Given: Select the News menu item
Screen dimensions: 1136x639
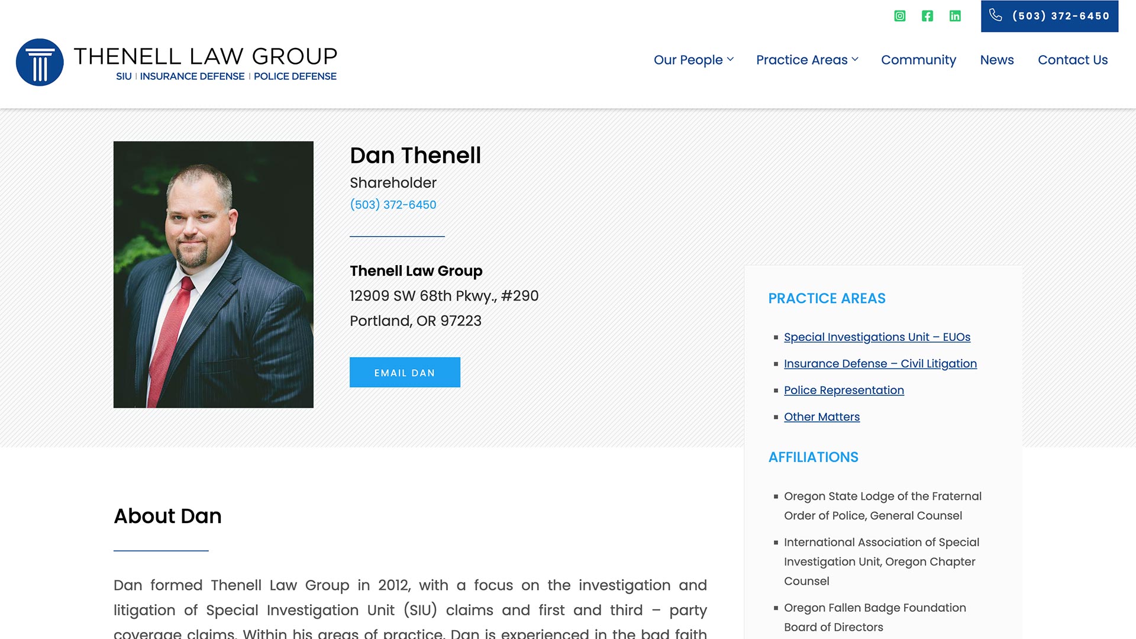Looking at the screenshot, I should click(x=996, y=59).
